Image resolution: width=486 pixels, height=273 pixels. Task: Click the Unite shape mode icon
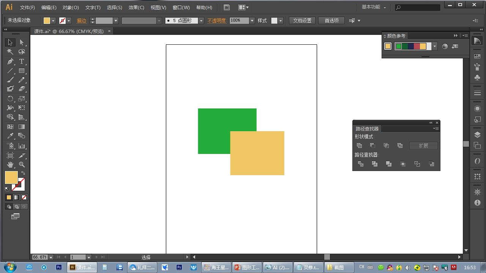[359, 146]
